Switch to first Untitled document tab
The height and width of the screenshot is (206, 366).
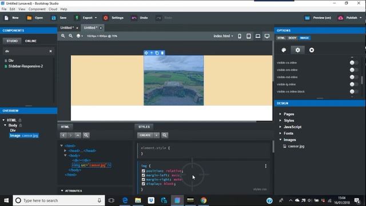(x=67, y=28)
